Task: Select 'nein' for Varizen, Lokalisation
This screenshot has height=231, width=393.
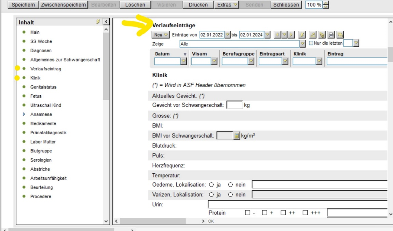Action: click(230, 195)
